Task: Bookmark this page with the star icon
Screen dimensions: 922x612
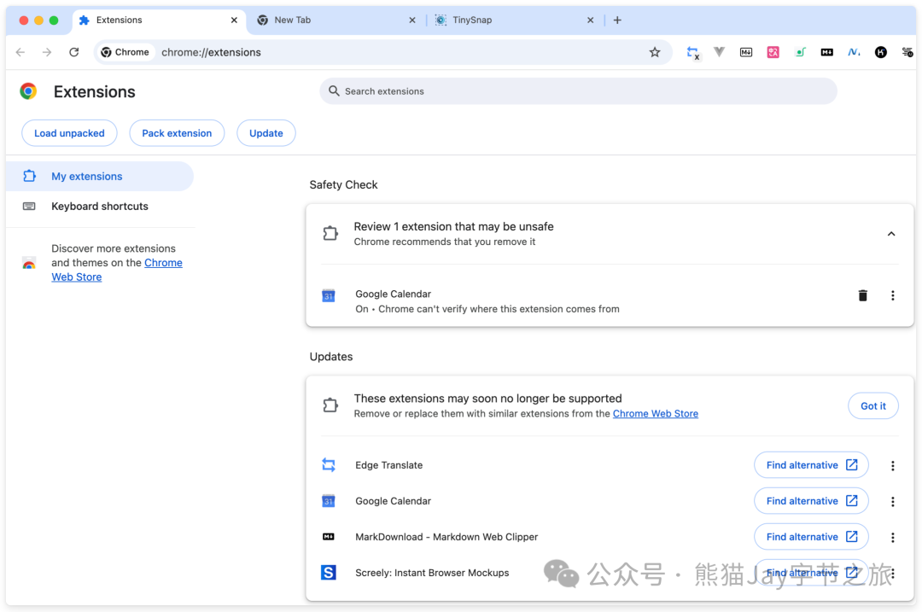Action: click(x=655, y=52)
